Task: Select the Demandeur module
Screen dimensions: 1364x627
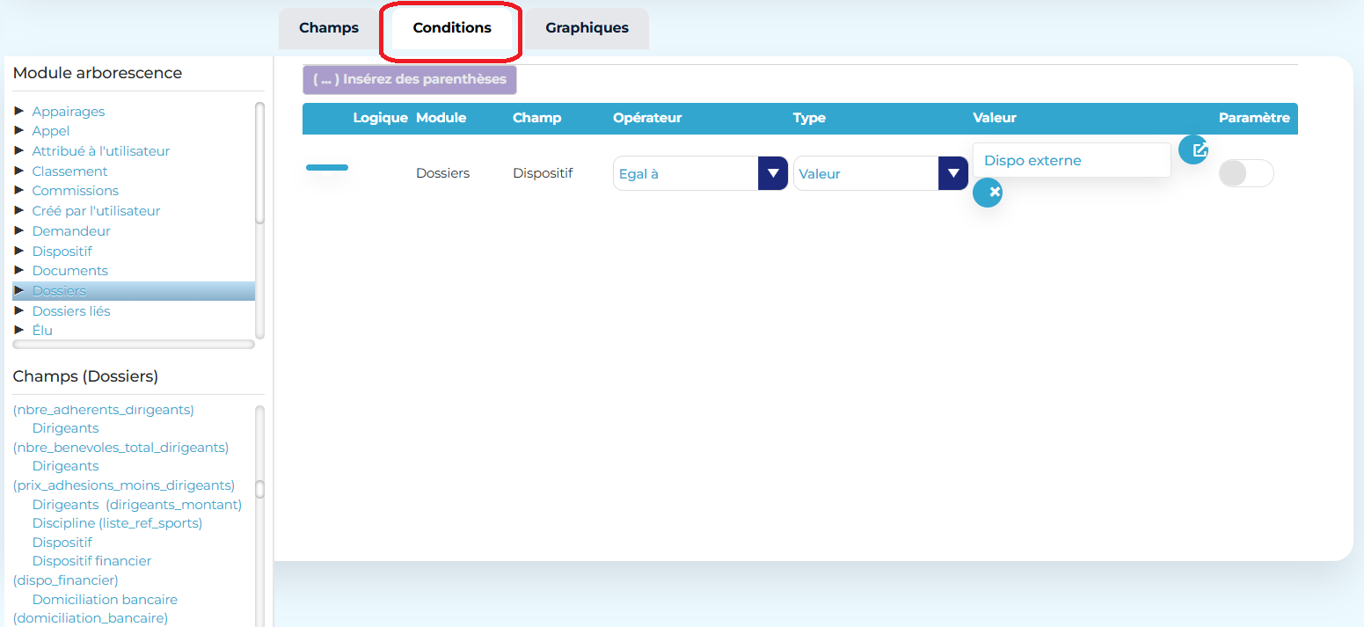Action: pos(71,231)
